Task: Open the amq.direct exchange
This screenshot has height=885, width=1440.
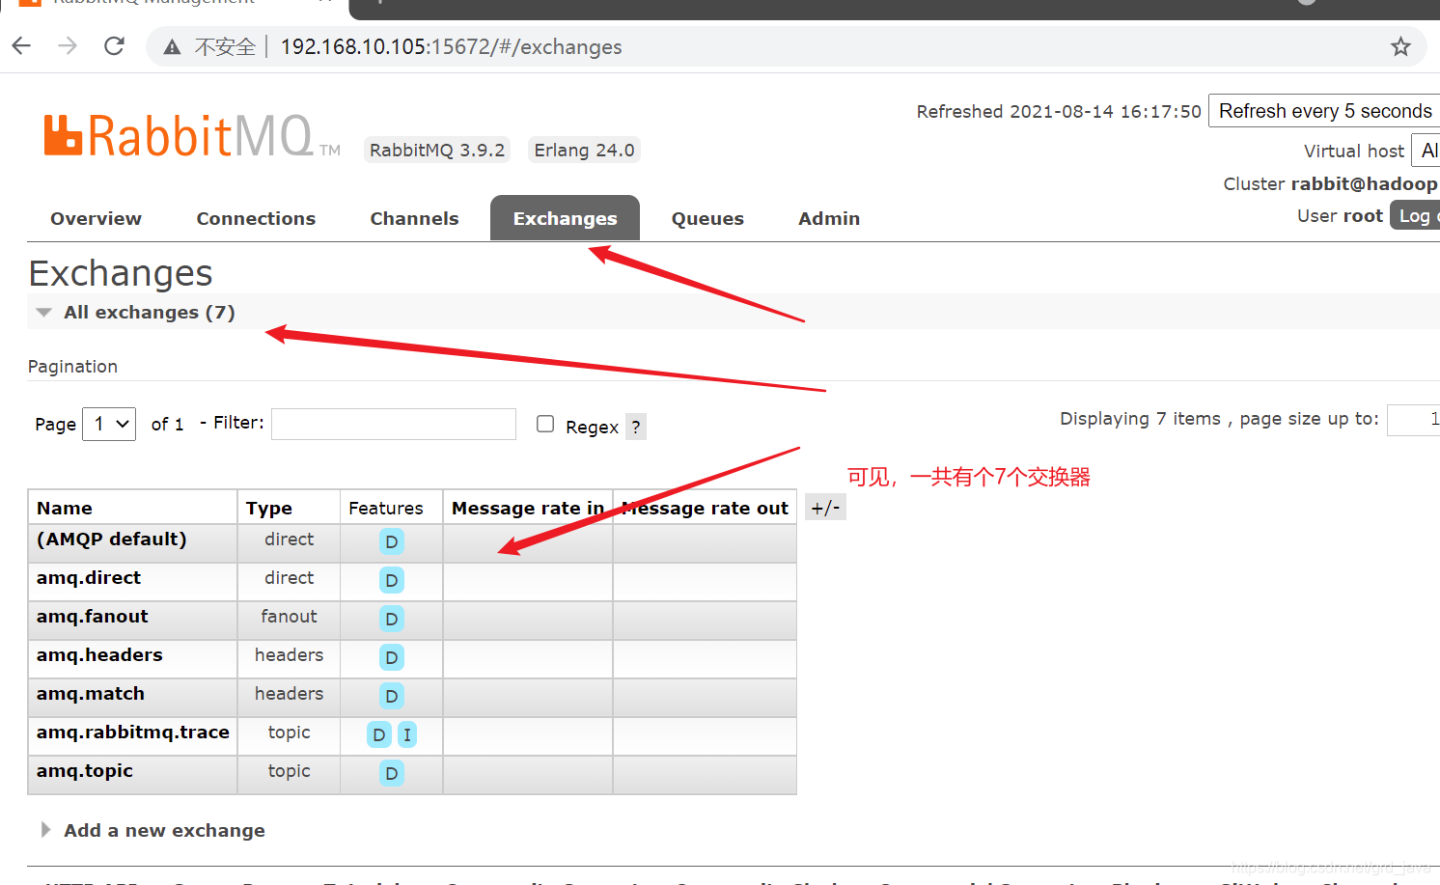Action: [89, 578]
